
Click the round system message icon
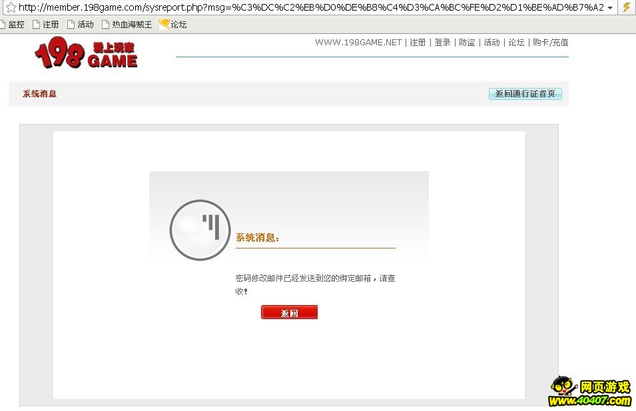pos(200,230)
